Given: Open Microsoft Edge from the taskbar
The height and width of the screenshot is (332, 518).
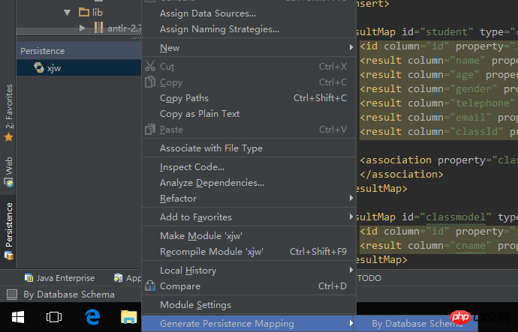Looking at the screenshot, I should (92, 317).
